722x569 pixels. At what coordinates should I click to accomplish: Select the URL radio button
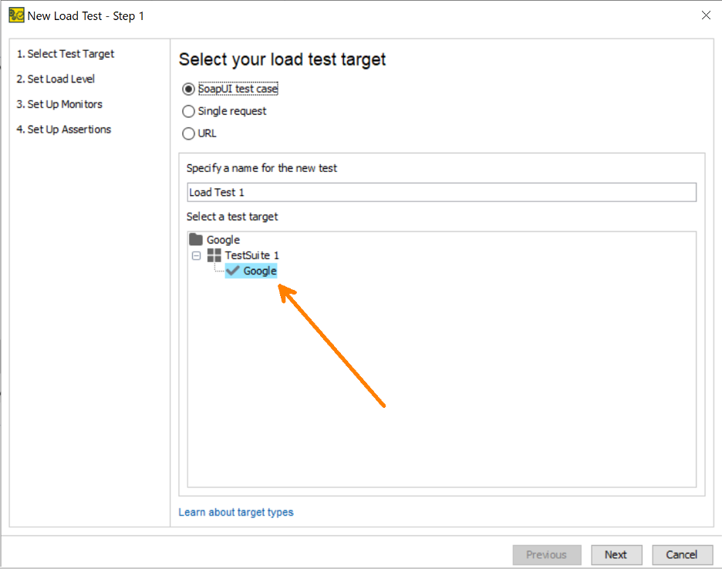(188, 133)
